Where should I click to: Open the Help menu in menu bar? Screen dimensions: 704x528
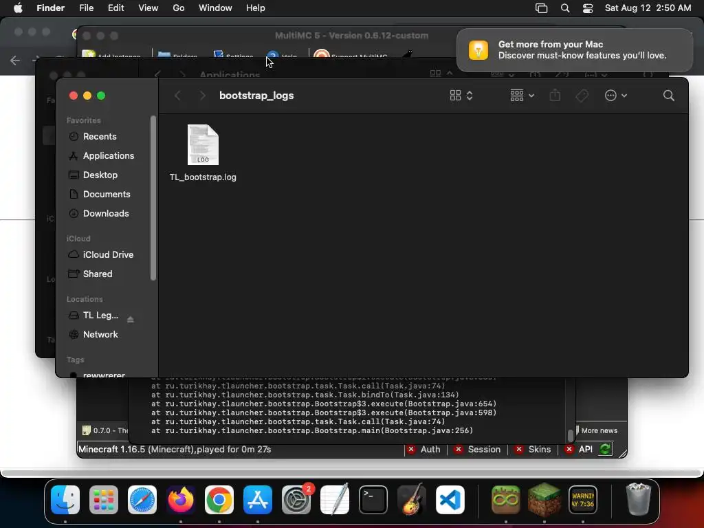[x=256, y=8]
